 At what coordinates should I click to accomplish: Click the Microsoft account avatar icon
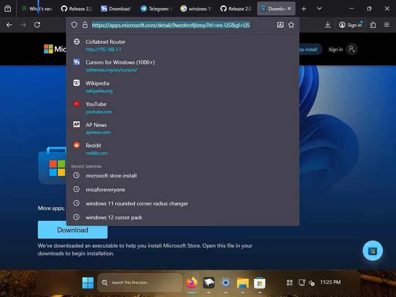(x=352, y=49)
